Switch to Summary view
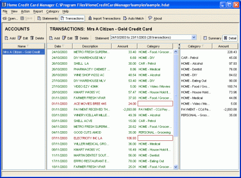The width and height of the screenshot is (241, 178). point(212,38)
